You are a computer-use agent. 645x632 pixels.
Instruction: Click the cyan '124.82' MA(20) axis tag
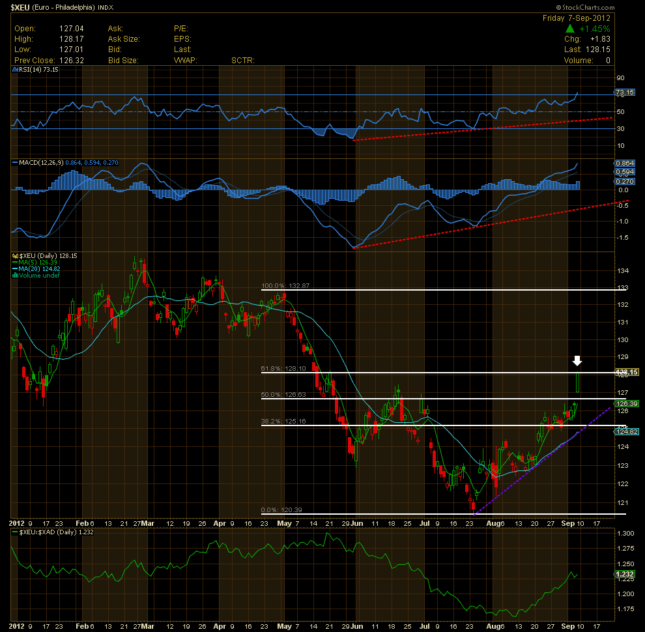coord(627,431)
